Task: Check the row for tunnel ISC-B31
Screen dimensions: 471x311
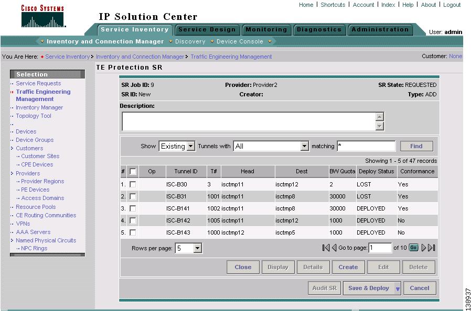Action: point(133,196)
